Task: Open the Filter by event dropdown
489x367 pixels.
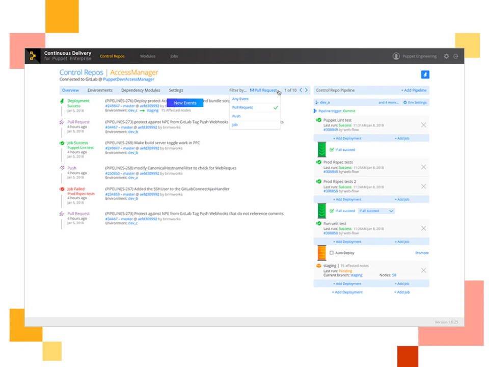Action: click(263, 90)
